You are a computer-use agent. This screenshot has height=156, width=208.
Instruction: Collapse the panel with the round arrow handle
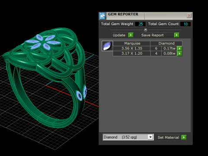pyautogui.click(x=146, y=29)
